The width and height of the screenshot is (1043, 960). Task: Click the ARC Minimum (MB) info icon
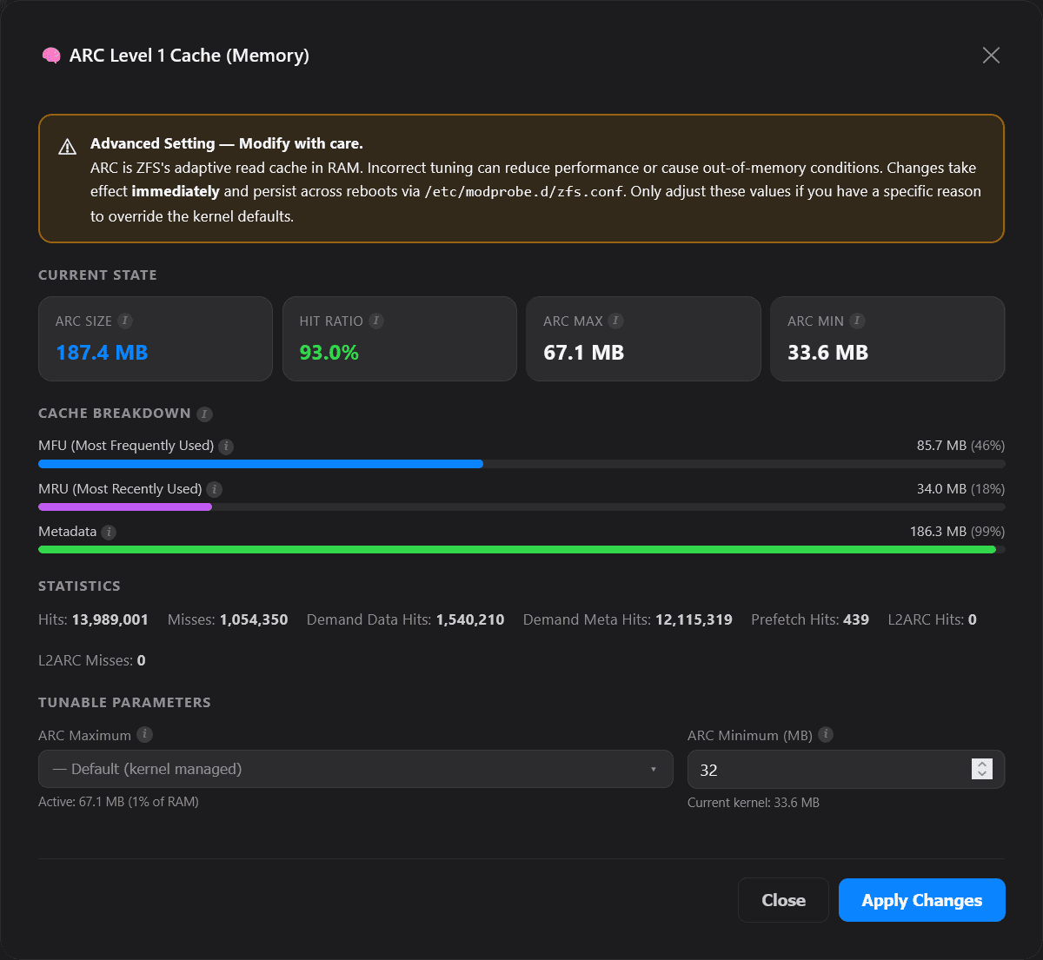point(826,735)
